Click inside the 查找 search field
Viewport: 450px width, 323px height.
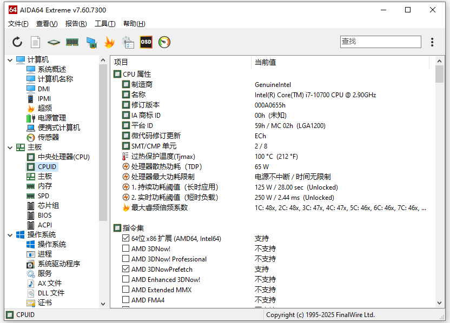(380, 42)
